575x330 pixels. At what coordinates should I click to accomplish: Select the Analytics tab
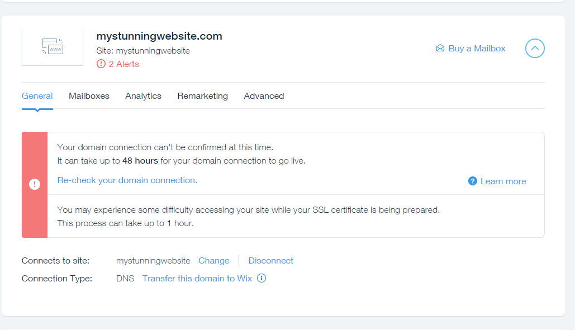(x=144, y=96)
